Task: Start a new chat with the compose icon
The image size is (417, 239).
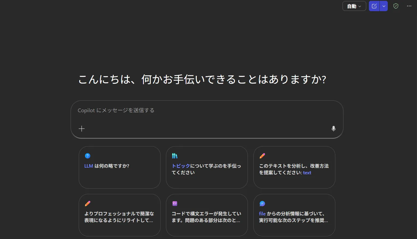Action: pyautogui.click(x=374, y=6)
